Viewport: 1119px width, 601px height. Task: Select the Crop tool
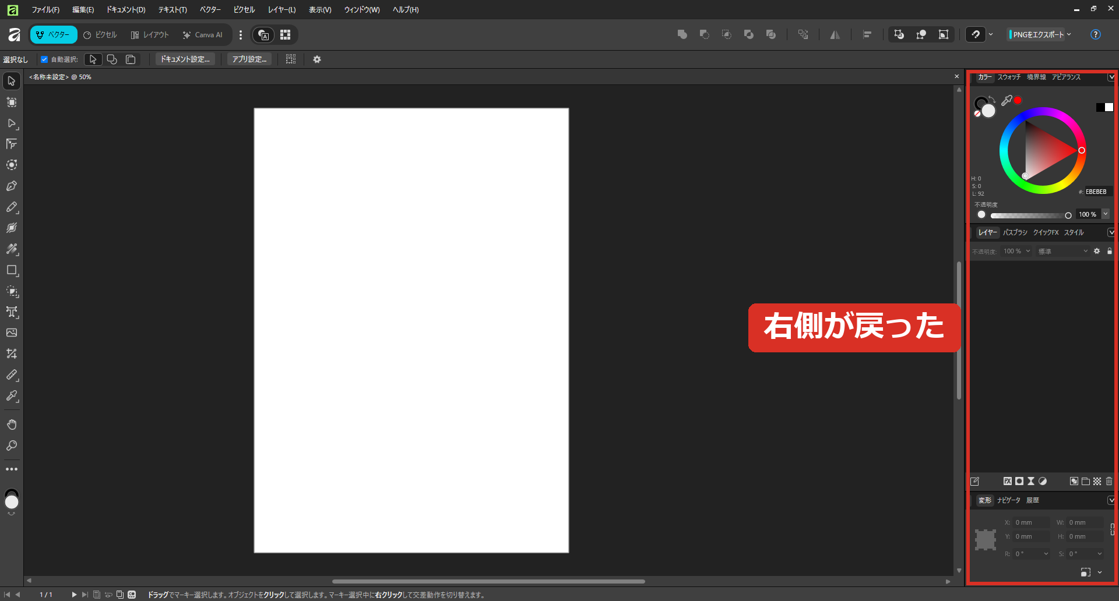tap(12, 353)
